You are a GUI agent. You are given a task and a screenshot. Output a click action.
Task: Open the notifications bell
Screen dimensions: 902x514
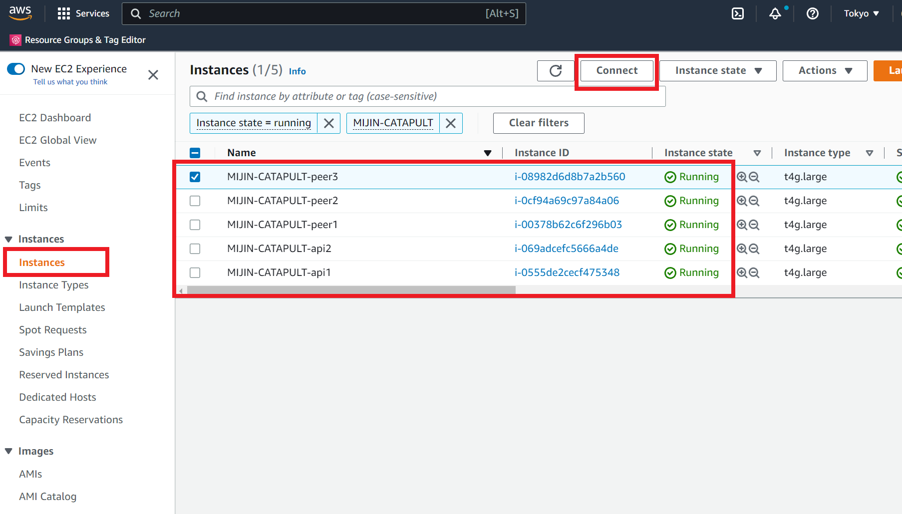click(x=775, y=13)
